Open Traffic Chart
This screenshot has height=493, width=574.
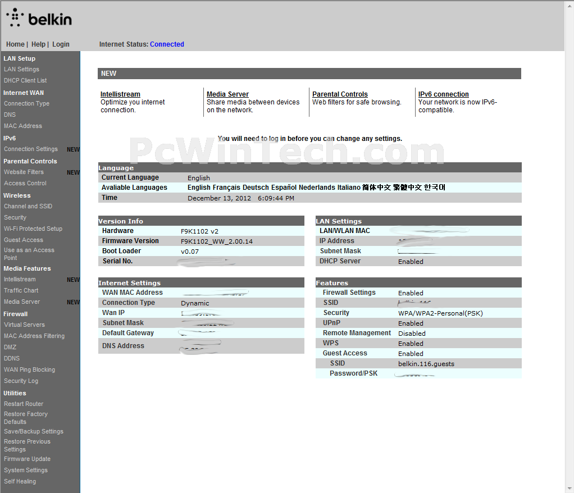(21, 291)
